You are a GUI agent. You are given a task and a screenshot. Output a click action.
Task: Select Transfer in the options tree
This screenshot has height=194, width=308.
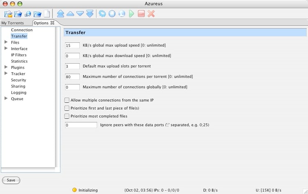pos(19,36)
